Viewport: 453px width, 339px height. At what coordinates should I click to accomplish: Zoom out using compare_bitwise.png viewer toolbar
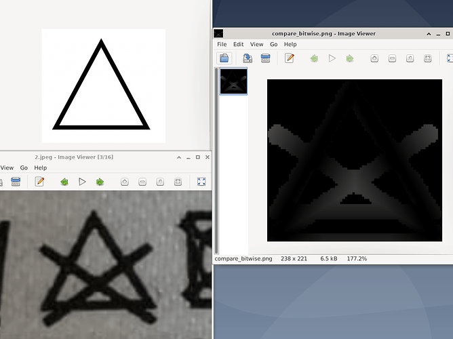pyautogui.click(x=392, y=58)
